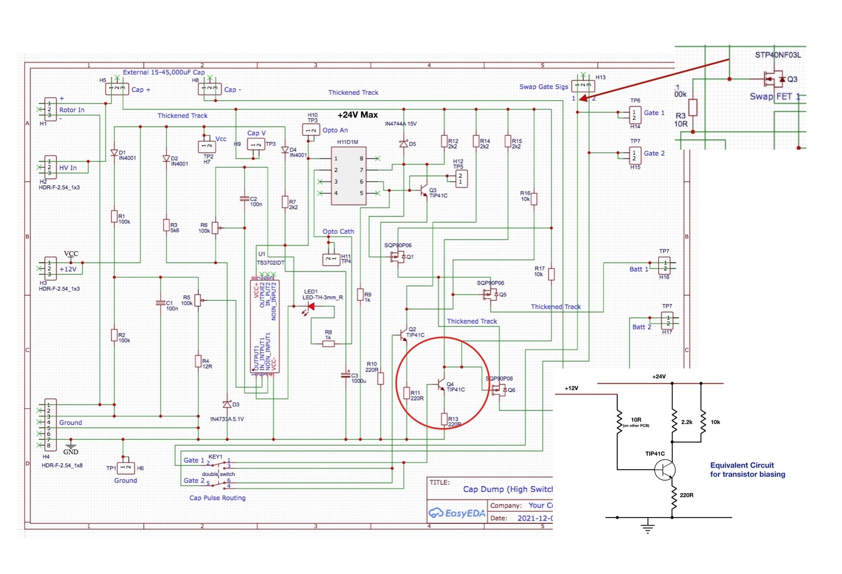This screenshot has height=574, width=842.
Task: Click resistor R7 2k2
Action: click(x=285, y=202)
